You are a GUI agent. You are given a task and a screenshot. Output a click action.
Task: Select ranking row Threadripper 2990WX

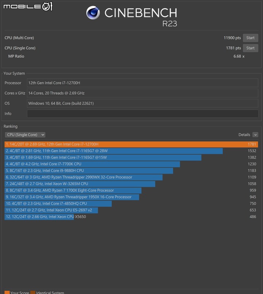131,177
